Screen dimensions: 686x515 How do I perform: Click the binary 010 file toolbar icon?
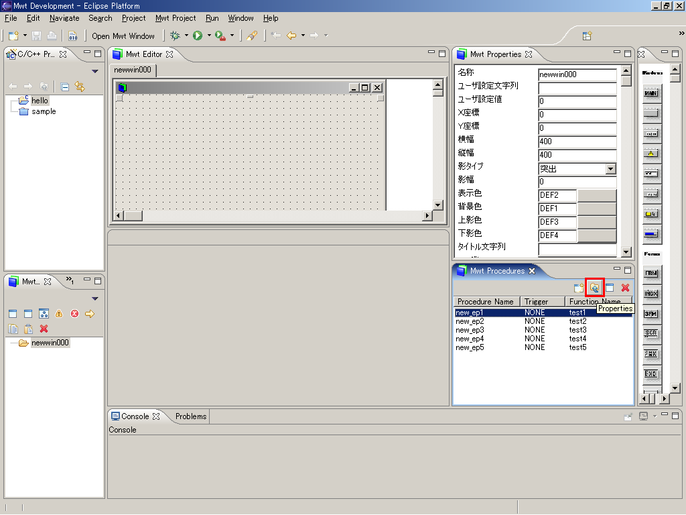[x=72, y=36]
